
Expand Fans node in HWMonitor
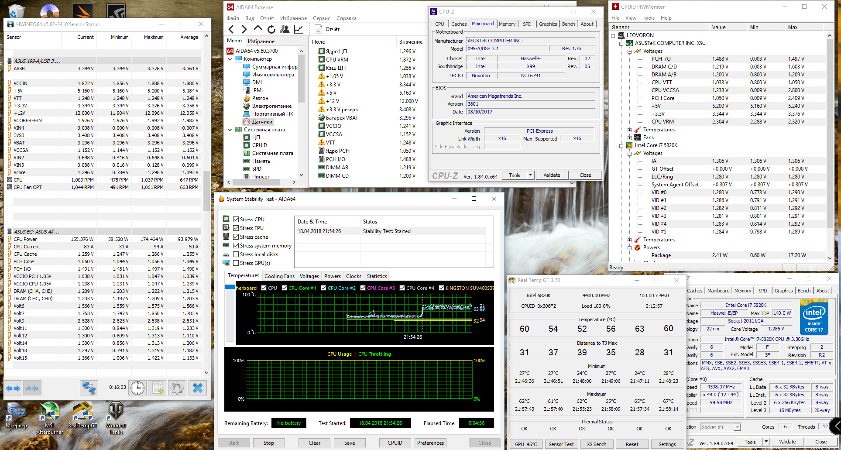pos(629,137)
